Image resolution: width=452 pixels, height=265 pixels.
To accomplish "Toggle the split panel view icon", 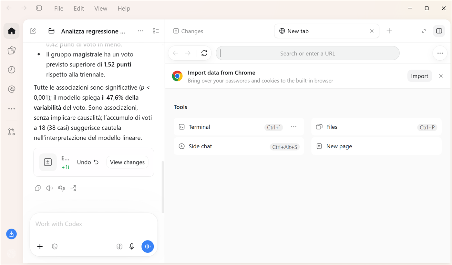I will (x=439, y=31).
